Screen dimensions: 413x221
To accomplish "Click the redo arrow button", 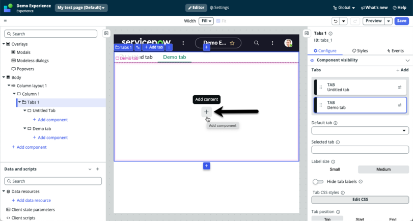I will [x=355, y=21].
